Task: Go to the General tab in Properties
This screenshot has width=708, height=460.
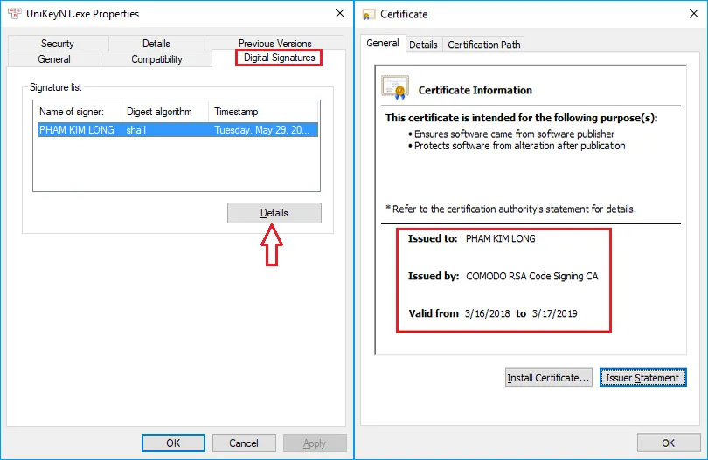Action: pos(54,59)
